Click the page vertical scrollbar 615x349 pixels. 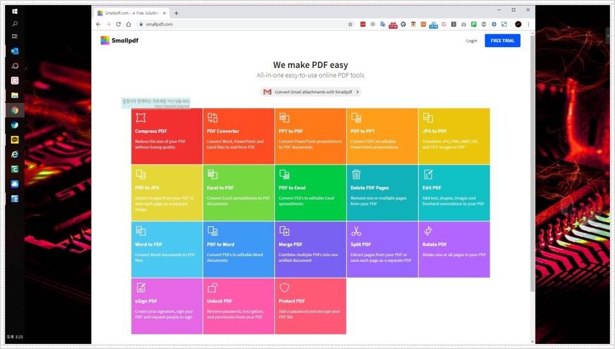click(532, 163)
